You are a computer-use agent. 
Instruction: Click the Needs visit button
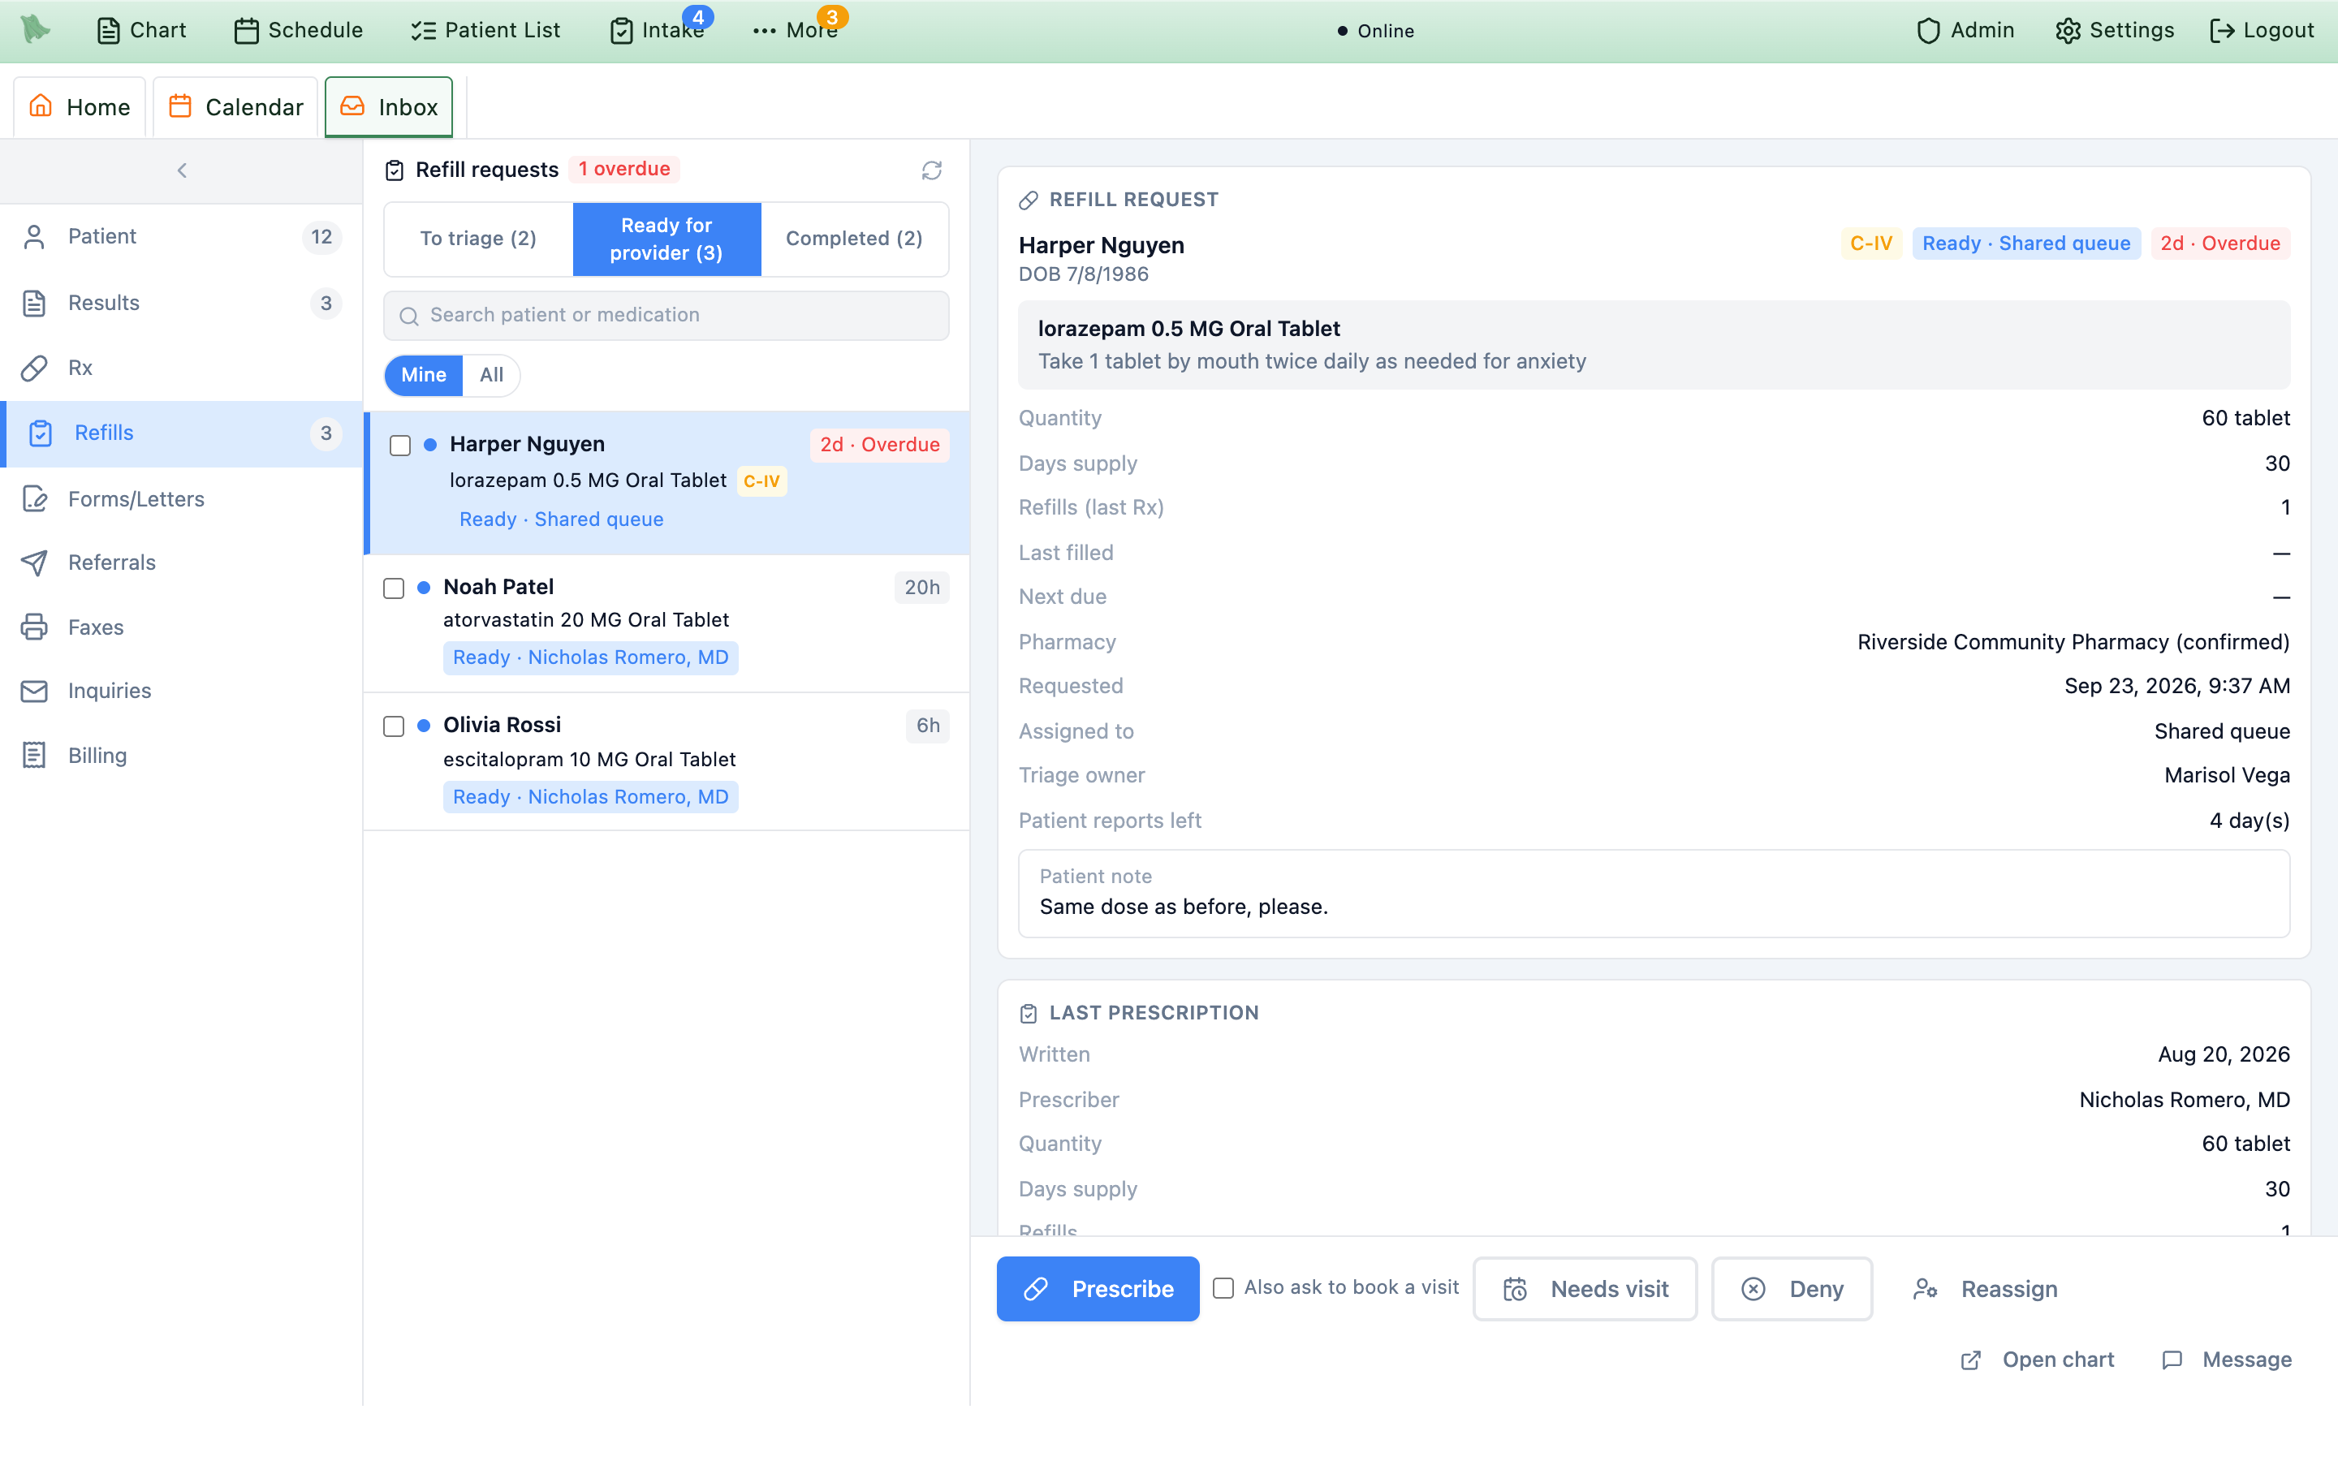1585,1289
